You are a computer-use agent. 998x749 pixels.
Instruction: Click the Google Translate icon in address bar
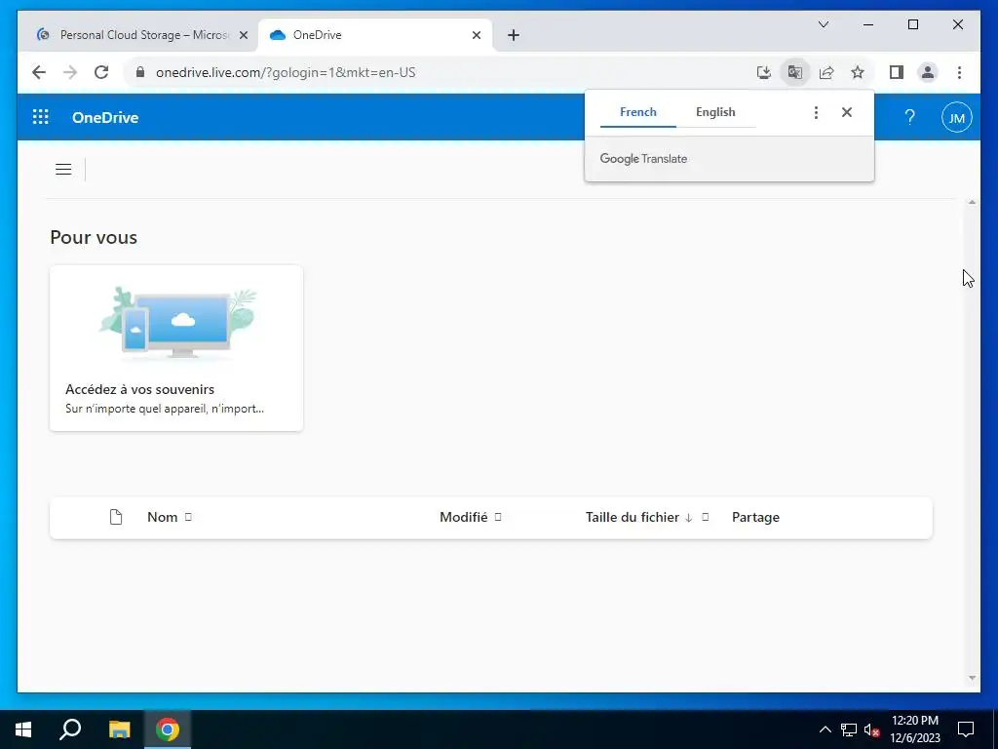click(x=794, y=72)
